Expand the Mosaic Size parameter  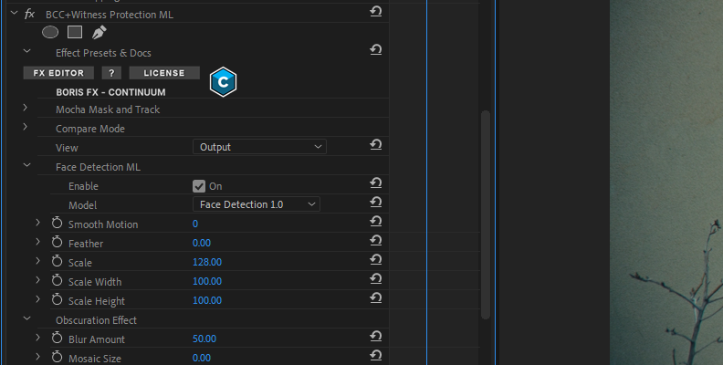37,357
